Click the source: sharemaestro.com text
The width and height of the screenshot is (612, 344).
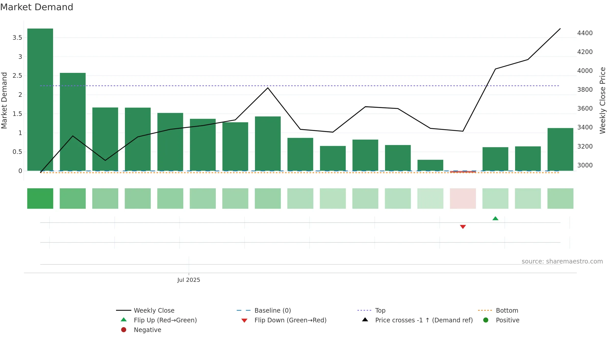point(562,261)
